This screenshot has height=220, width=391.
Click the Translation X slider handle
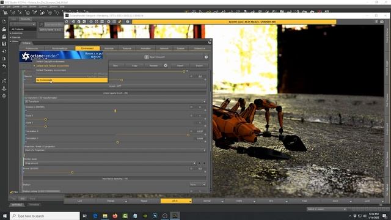pos(188,135)
